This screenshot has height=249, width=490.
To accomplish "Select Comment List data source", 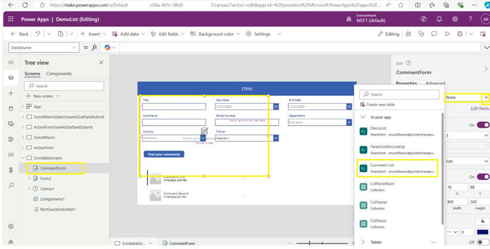I will (x=397, y=168).
